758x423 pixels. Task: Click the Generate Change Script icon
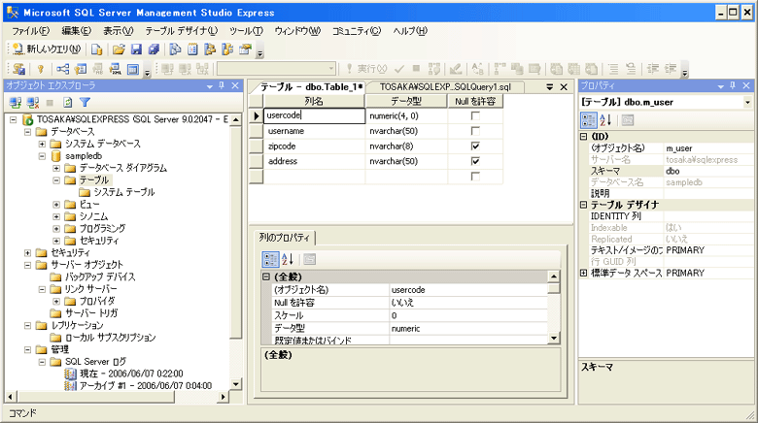18,69
